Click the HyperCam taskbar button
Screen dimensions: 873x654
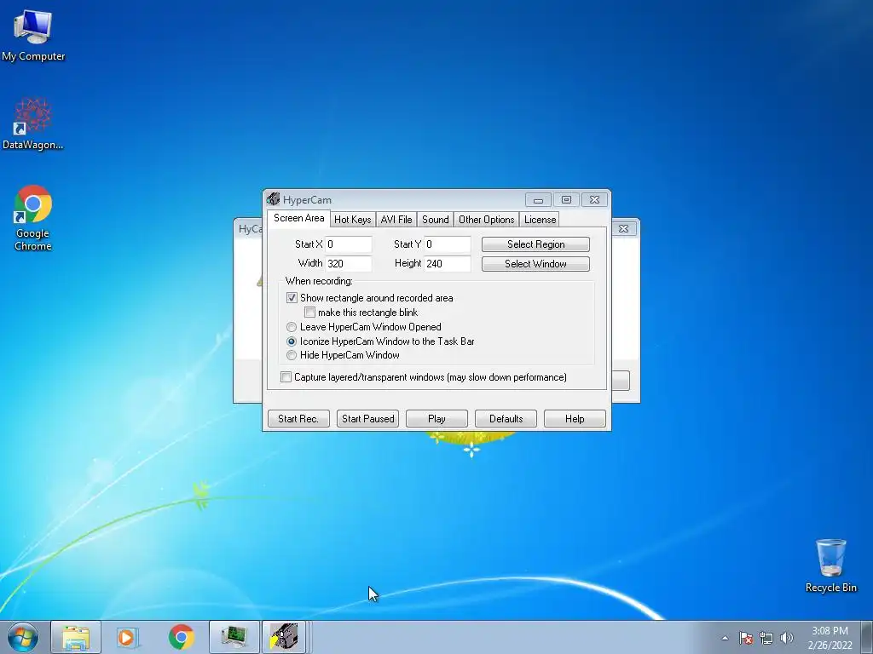(x=284, y=637)
